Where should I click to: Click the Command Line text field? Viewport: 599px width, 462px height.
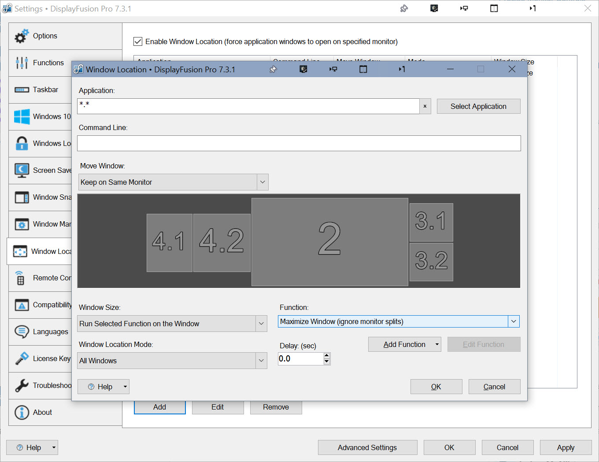[x=299, y=143]
